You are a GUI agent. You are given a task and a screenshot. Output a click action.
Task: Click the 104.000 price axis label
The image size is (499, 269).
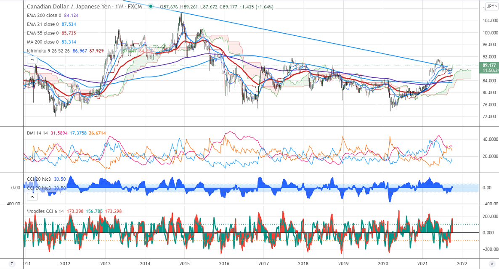point(491,20)
